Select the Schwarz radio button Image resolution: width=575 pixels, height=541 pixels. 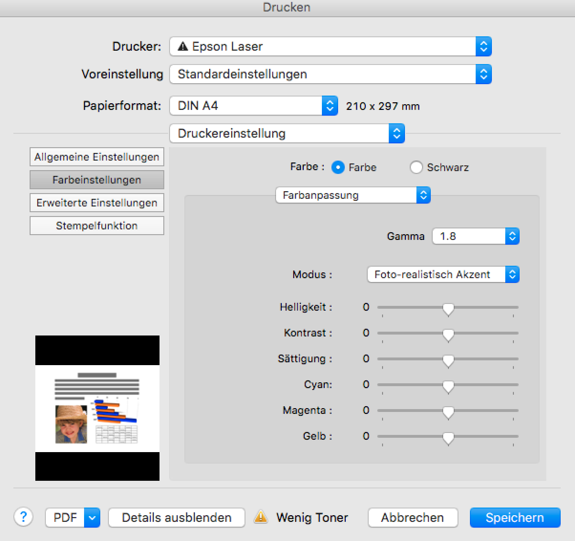(416, 167)
